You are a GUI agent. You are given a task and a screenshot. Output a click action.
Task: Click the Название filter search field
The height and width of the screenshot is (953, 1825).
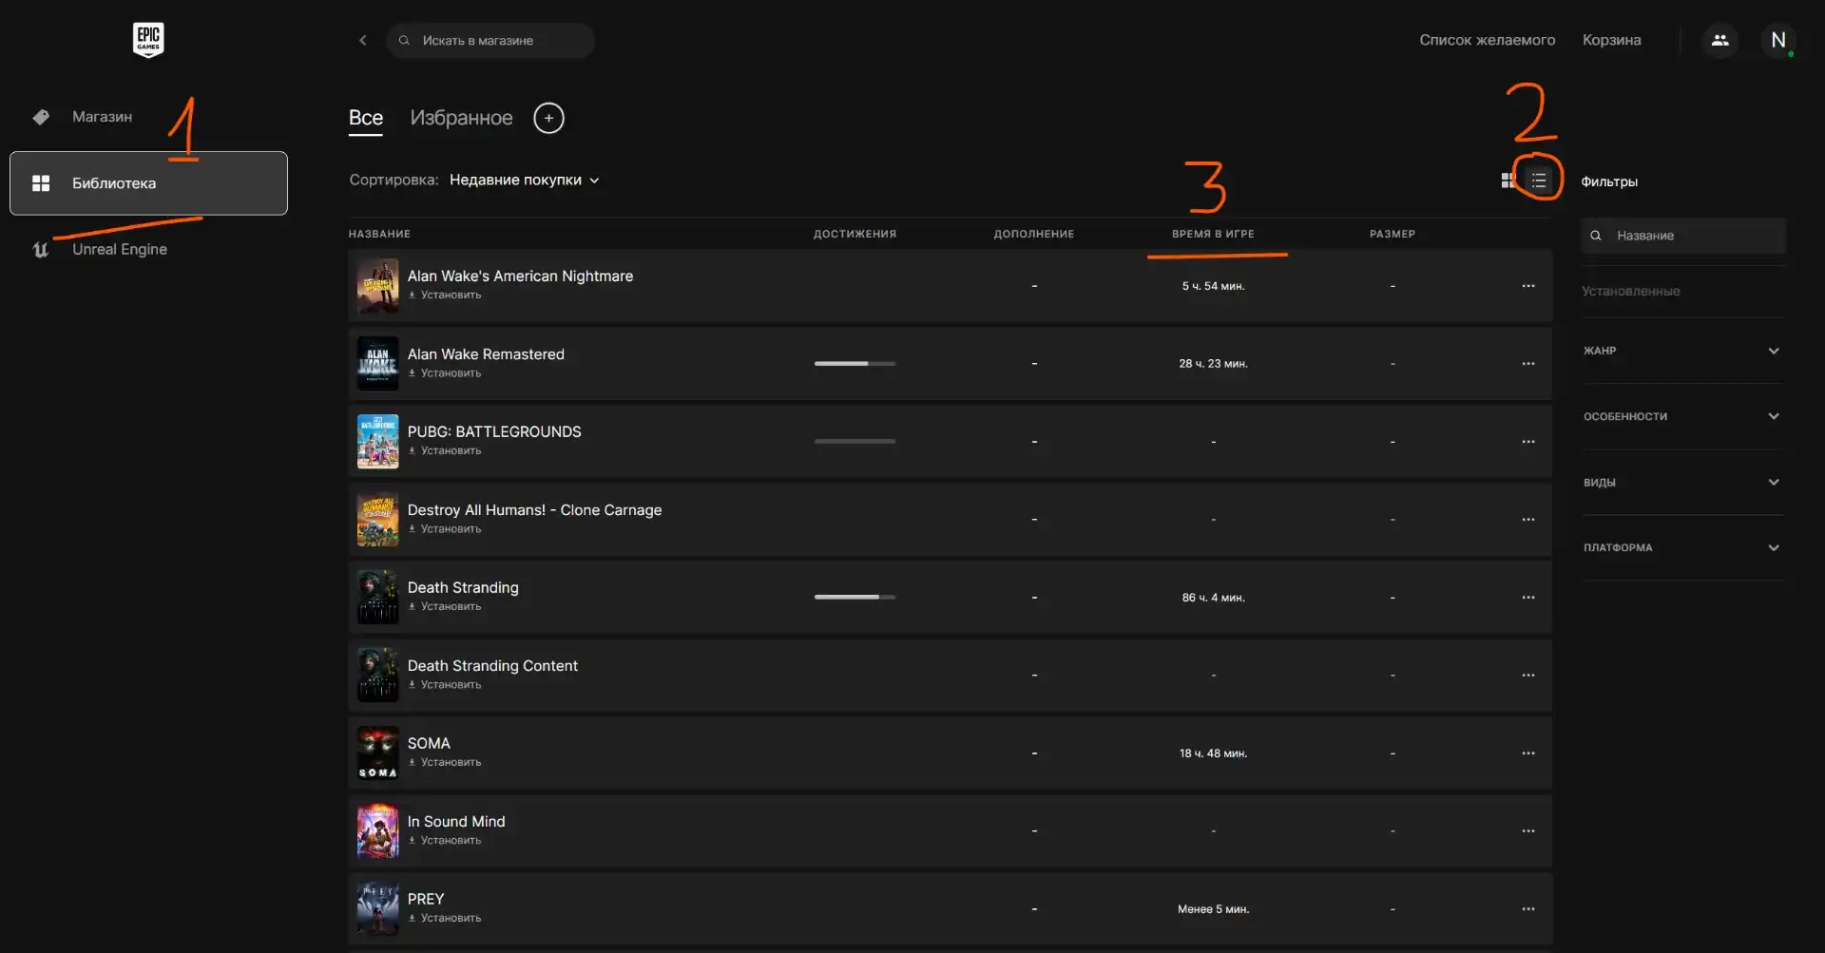[x=1683, y=236]
